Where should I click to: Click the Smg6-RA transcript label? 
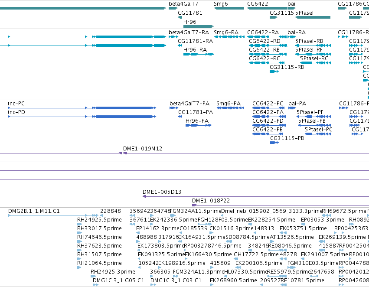coord(226,32)
